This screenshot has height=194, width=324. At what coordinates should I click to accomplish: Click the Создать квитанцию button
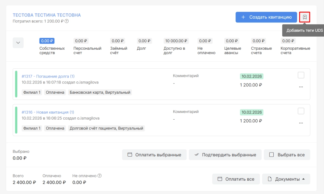(266, 17)
